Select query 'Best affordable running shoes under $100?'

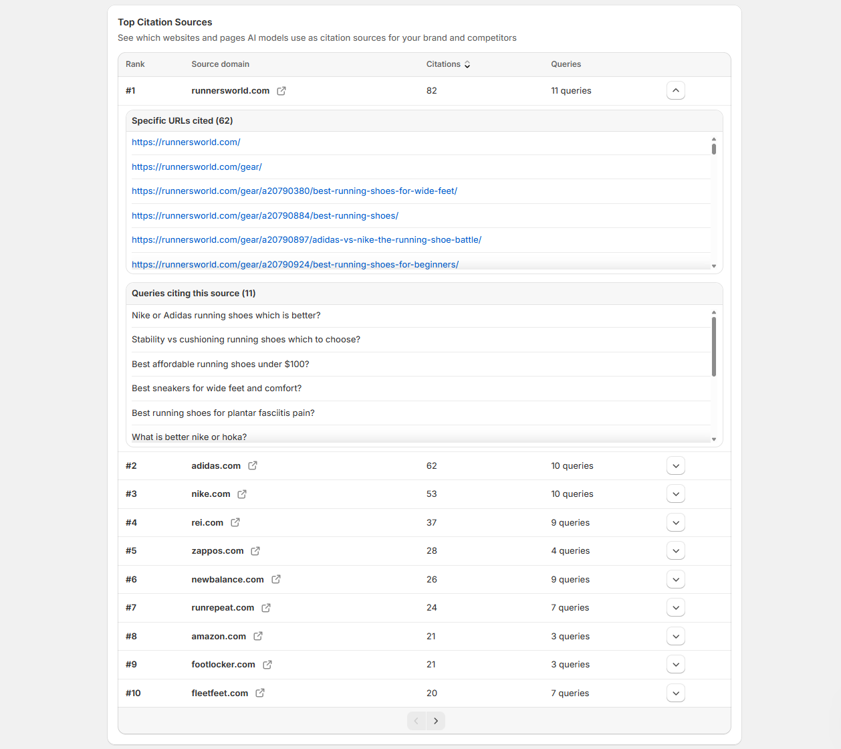[x=221, y=364]
